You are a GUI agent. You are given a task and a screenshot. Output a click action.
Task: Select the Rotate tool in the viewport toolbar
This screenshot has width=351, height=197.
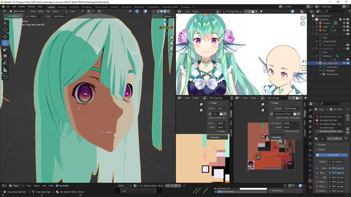pos(5,43)
